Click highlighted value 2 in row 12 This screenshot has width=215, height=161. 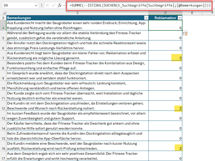(x=165, y=106)
